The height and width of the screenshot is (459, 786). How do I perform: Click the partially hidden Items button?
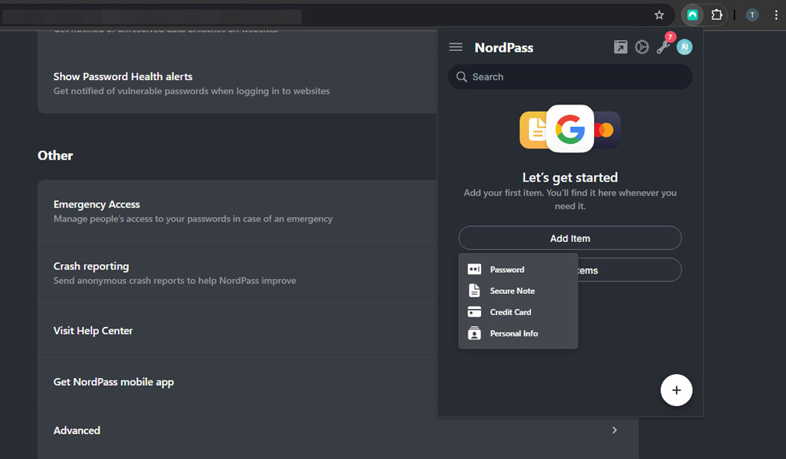click(x=630, y=270)
